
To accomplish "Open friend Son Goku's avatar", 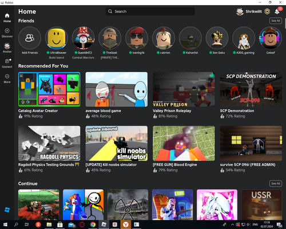I will [217, 38].
